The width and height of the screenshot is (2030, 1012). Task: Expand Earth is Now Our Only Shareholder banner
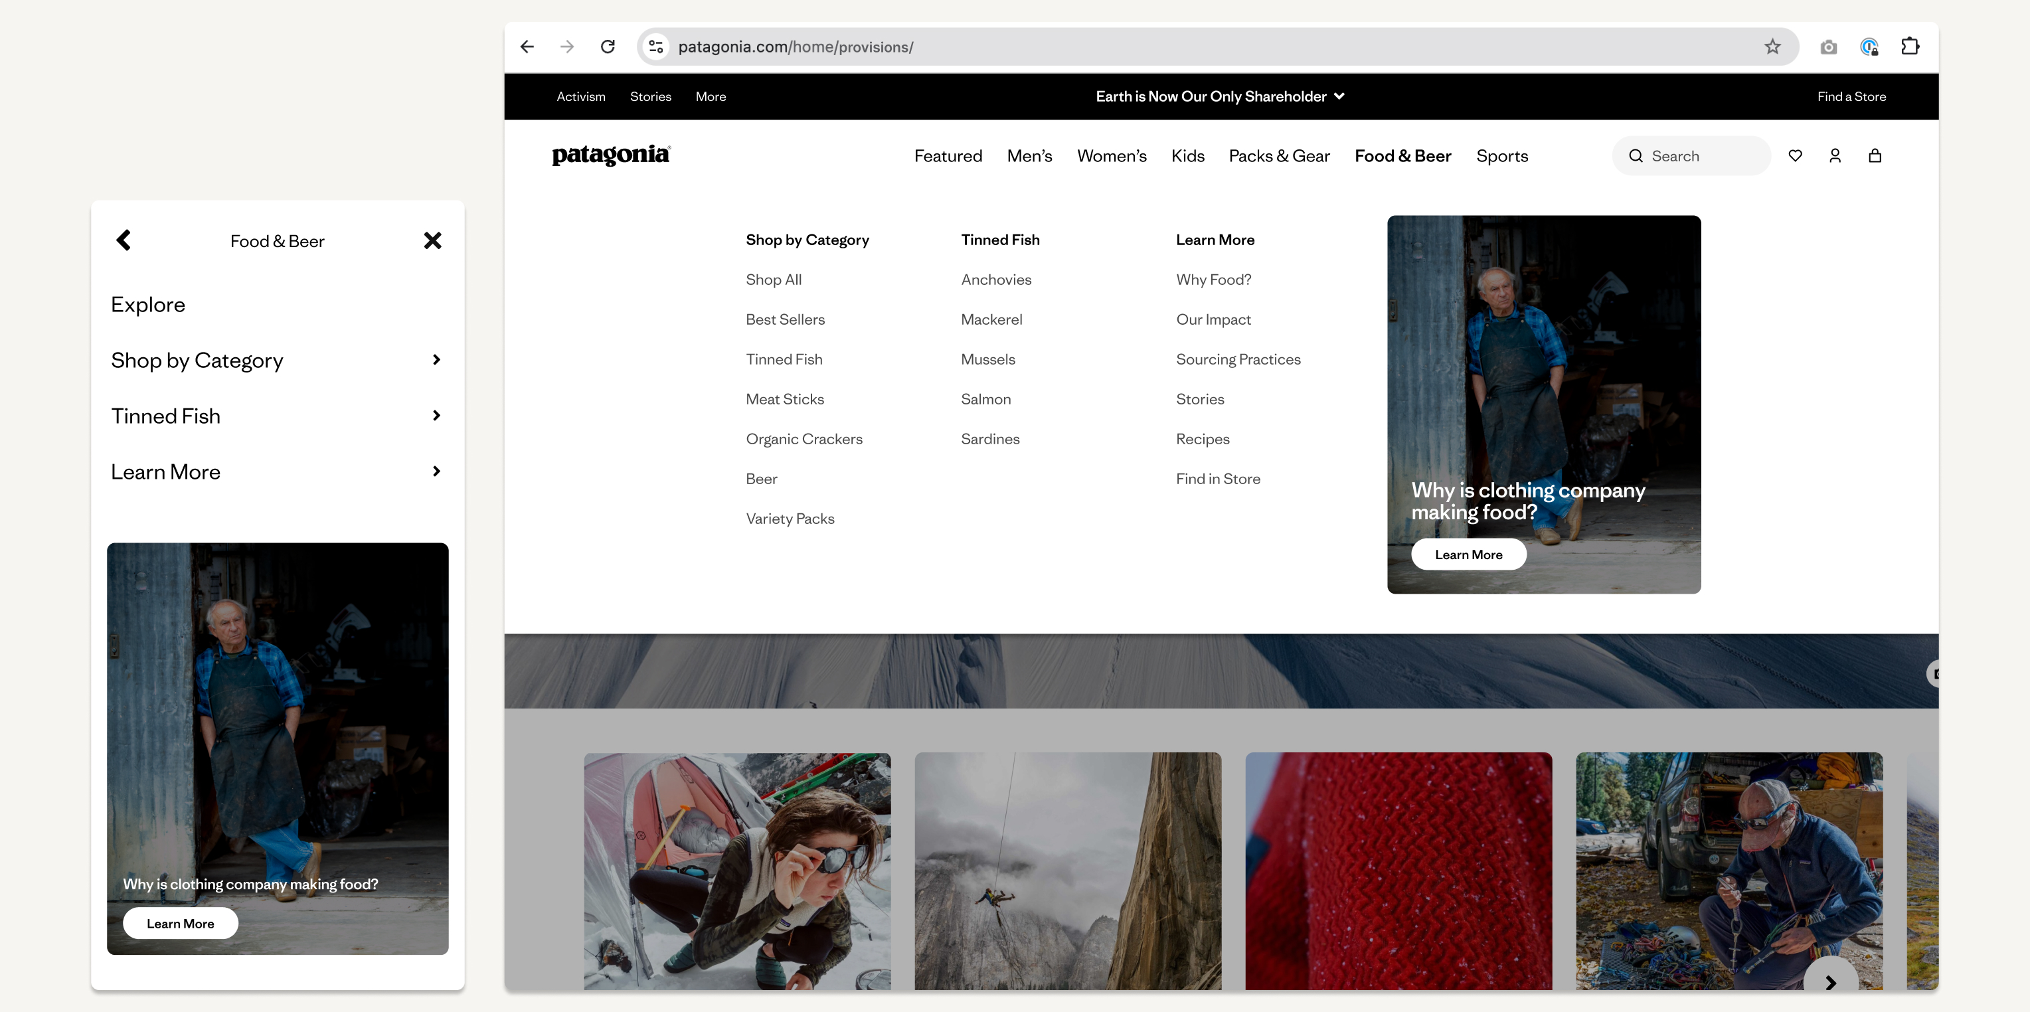pos(1219,96)
